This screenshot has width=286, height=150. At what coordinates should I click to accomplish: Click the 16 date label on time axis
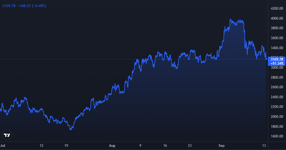[x=165, y=145]
